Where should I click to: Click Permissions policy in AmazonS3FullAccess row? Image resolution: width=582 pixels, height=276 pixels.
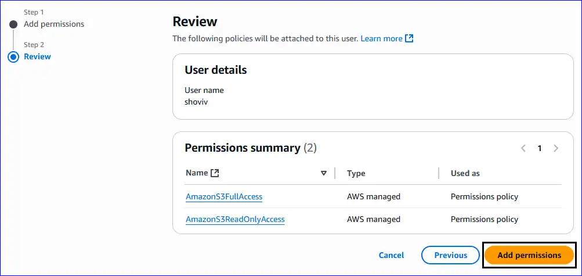tap(485, 196)
